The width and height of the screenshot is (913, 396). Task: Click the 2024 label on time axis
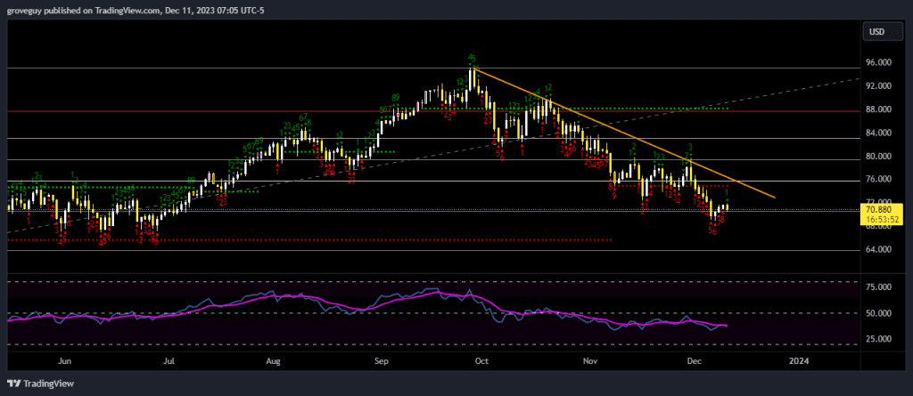(799, 361)
